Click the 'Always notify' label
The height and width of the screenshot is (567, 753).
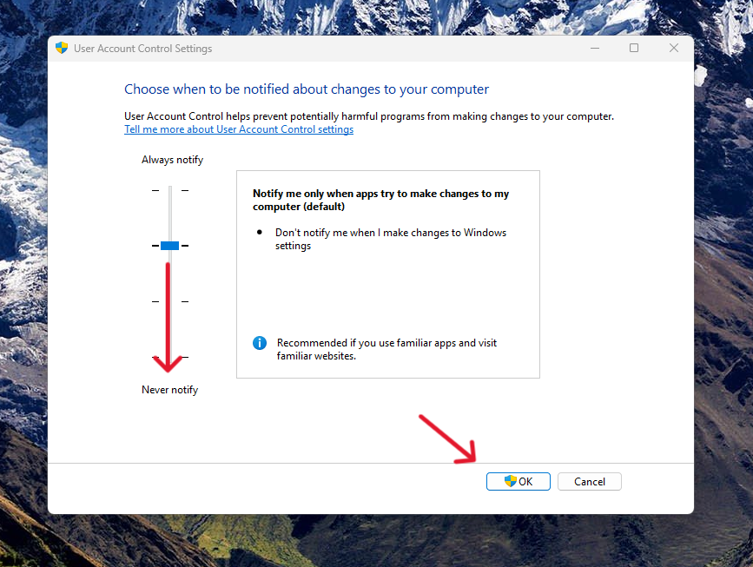coord(173,160)
